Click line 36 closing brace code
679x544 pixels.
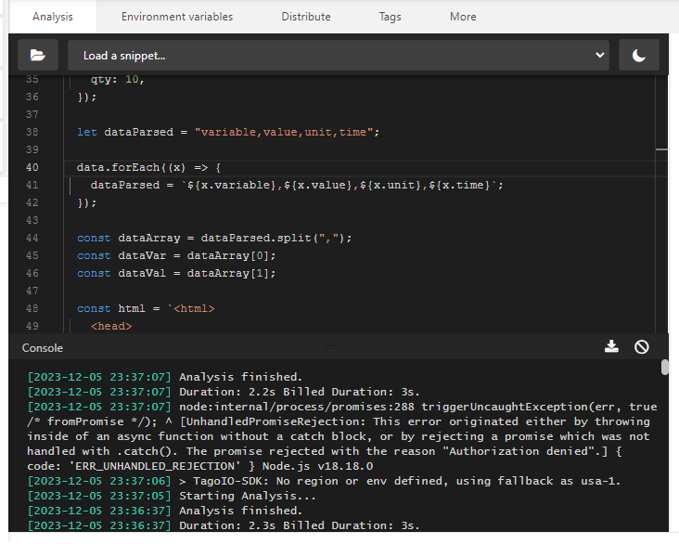coord(87,97)
